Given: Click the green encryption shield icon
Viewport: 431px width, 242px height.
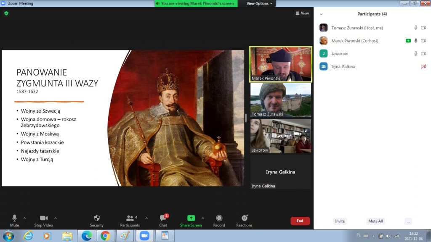Looking at the screenshot, I should 6,13.
